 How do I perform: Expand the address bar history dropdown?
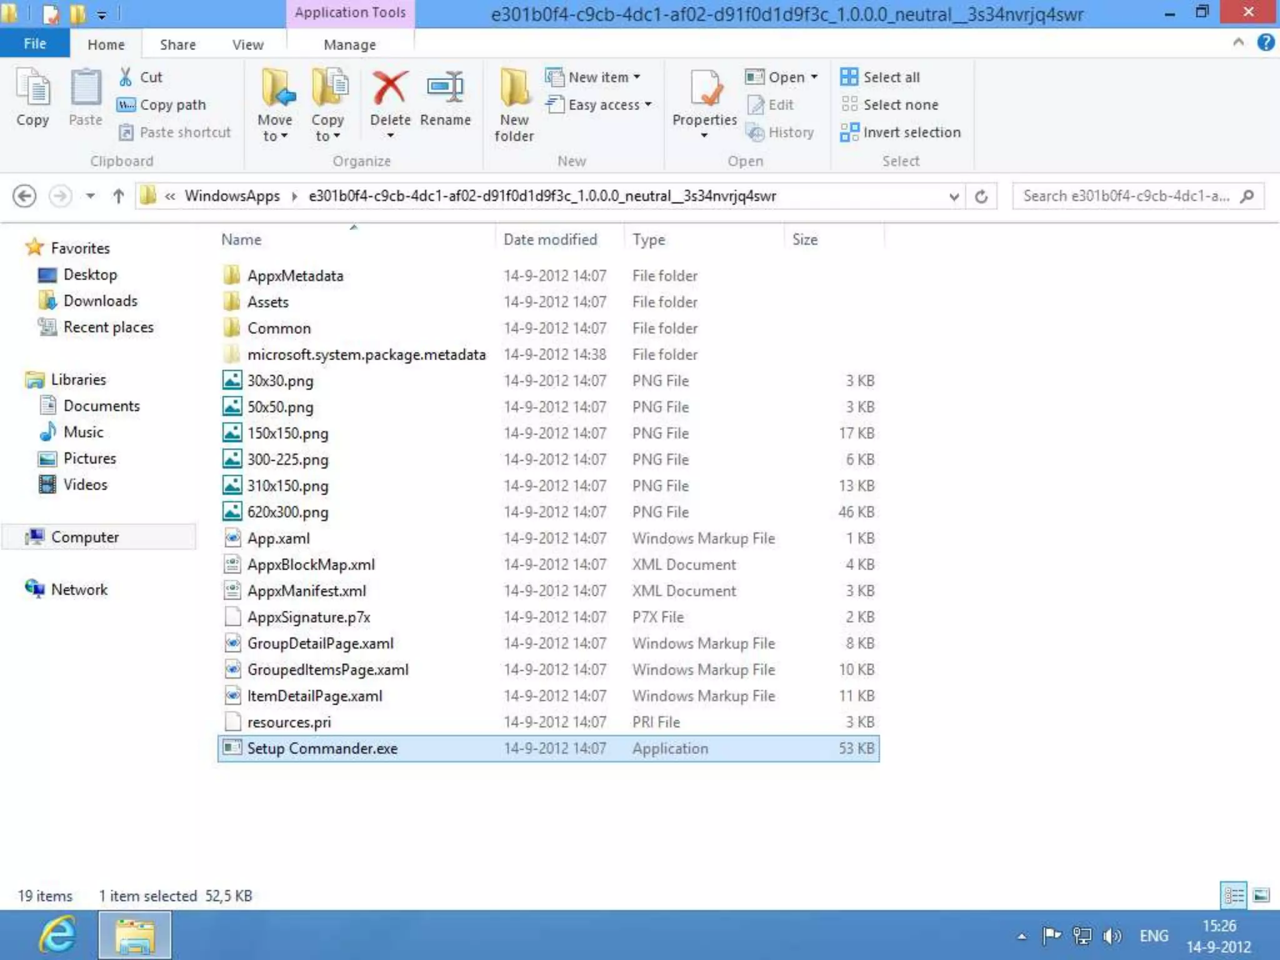point(954,197)
